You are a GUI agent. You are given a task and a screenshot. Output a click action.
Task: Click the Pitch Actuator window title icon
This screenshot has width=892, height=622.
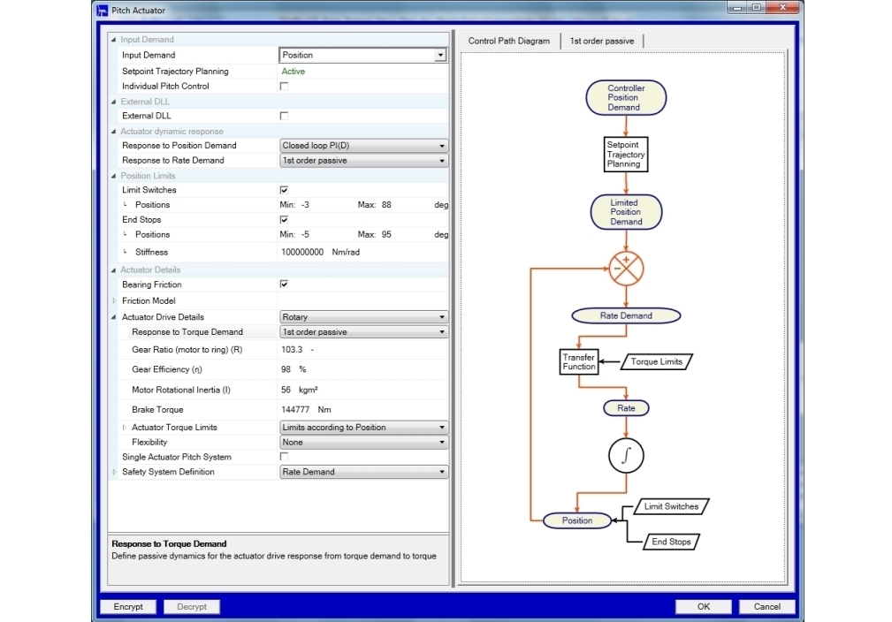click(102, 10)
